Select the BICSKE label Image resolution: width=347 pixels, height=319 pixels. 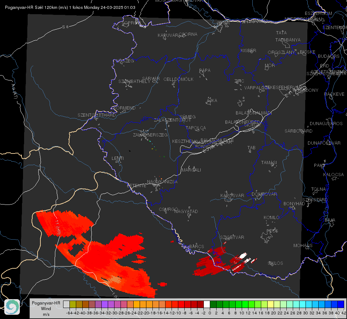(307, 52)
